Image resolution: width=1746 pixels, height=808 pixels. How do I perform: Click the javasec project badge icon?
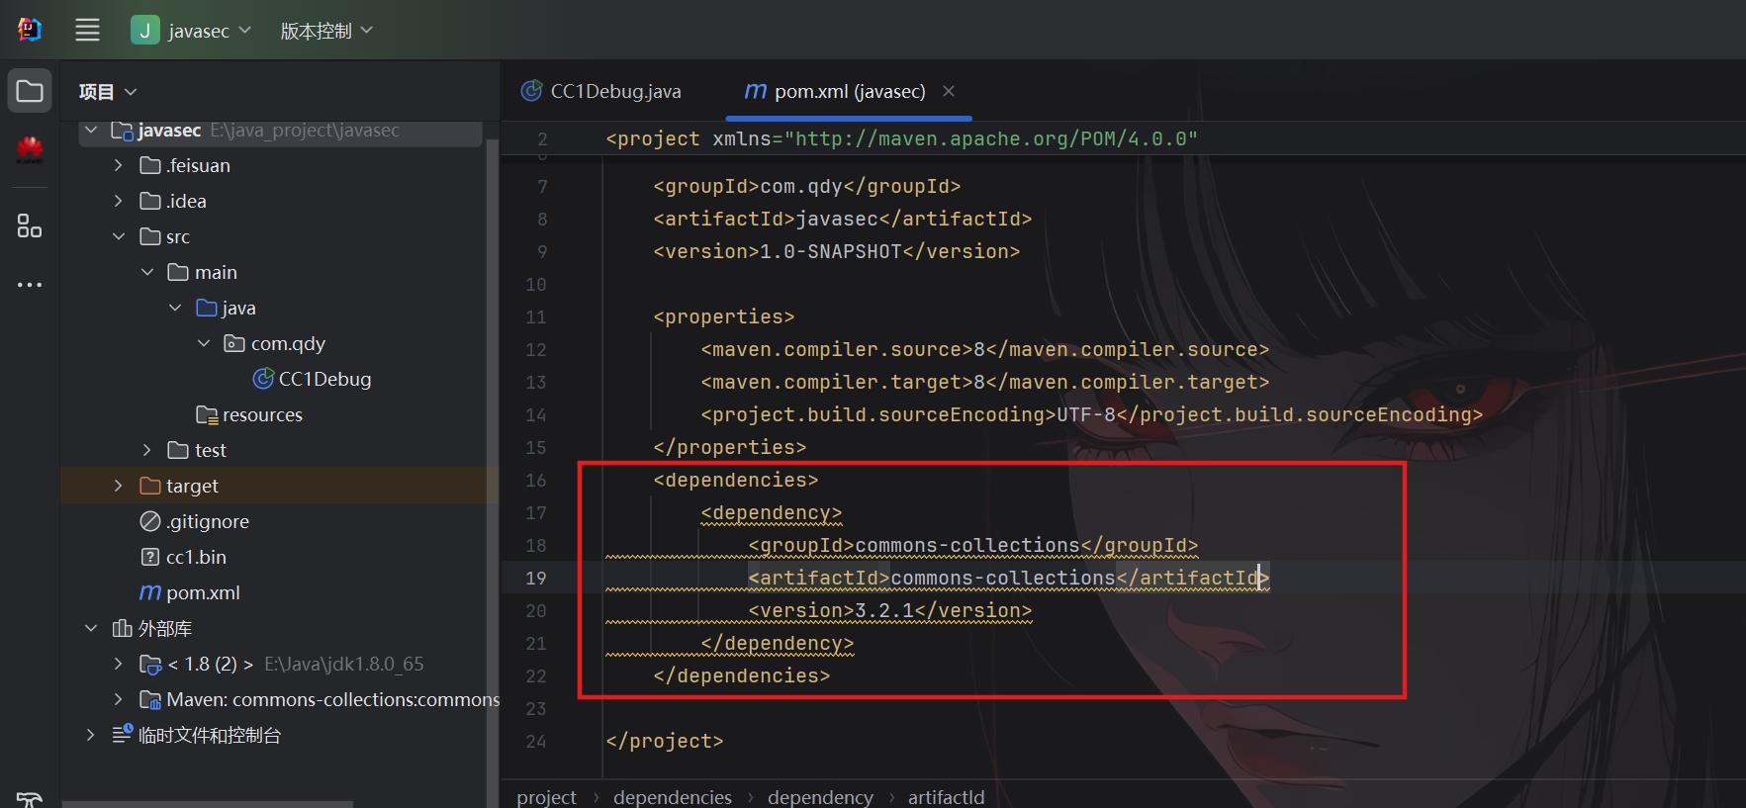point(144,30)
